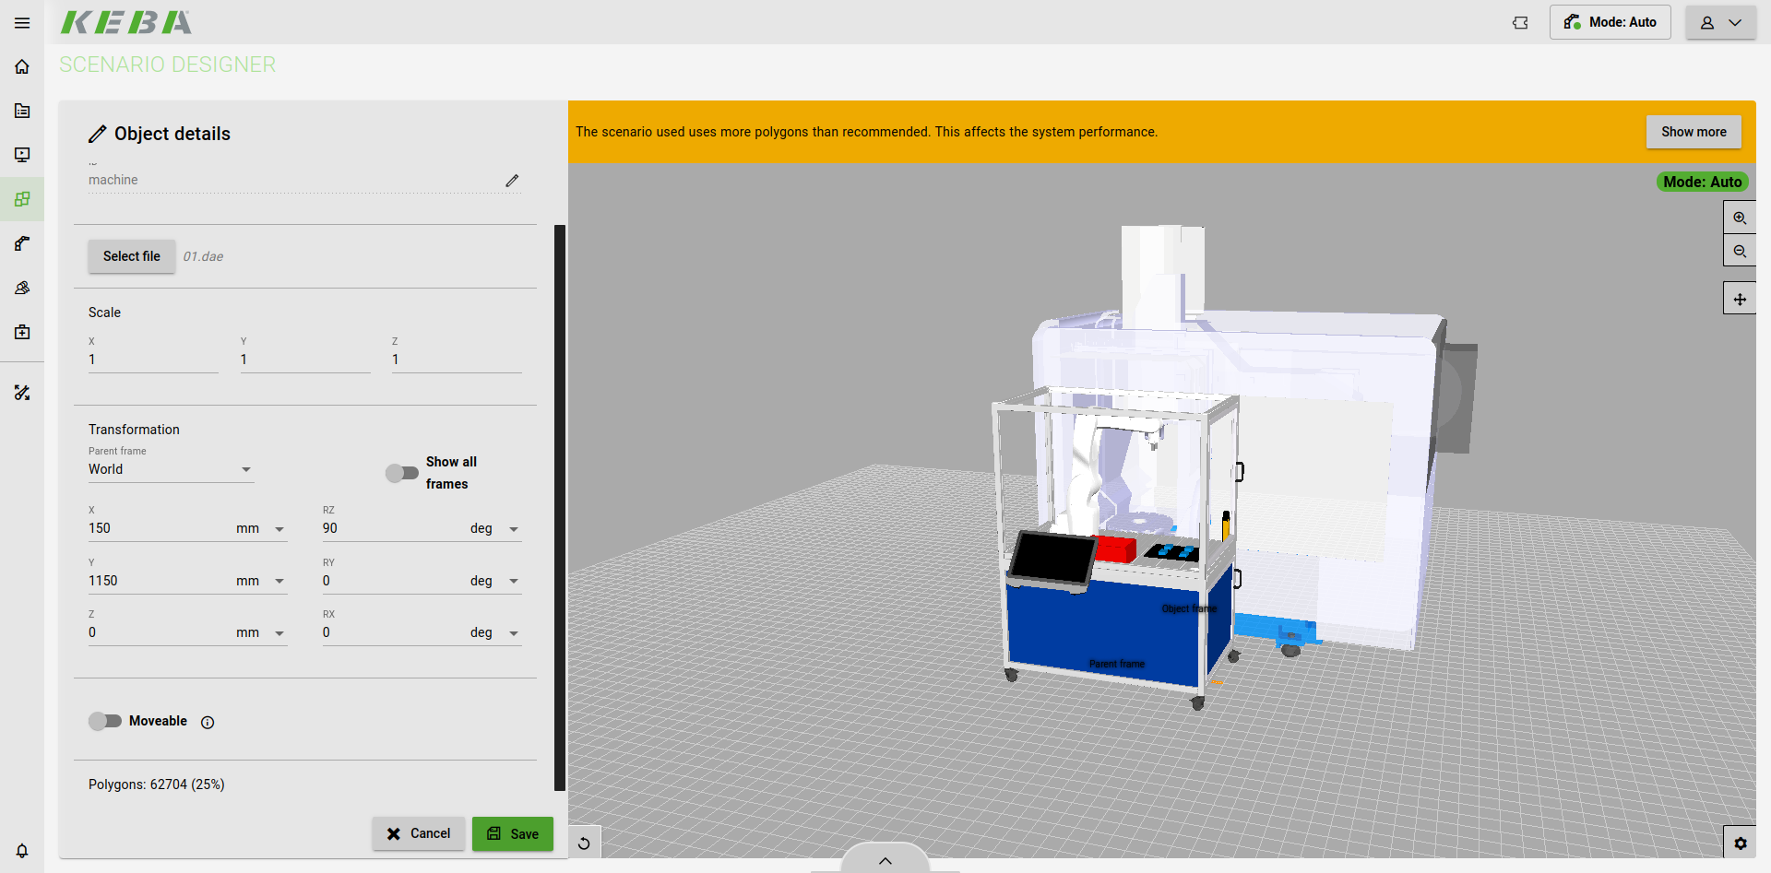Click the Transformation Y value 1150
Screen dimensions: 1771x873
159,582
